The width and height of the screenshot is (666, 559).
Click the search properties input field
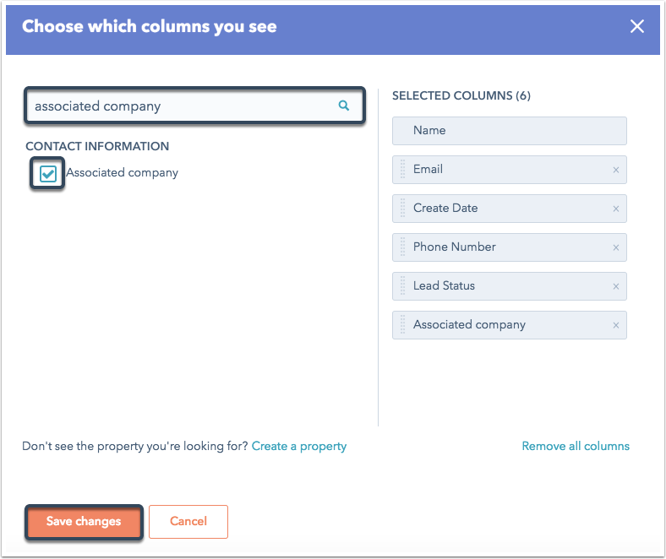194,106
